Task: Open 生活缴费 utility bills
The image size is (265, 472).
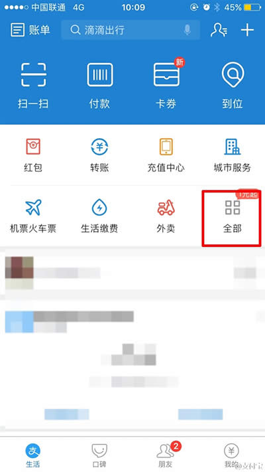Action: 99,207
